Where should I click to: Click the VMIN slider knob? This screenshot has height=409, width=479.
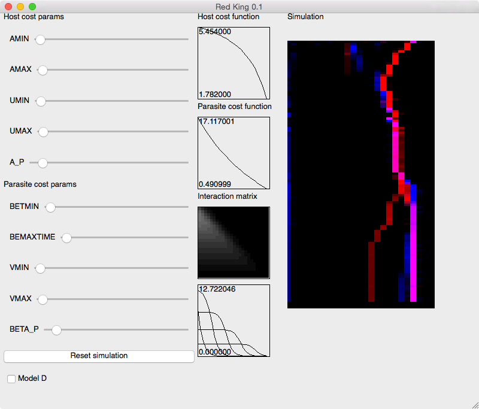tap(40, 269)
